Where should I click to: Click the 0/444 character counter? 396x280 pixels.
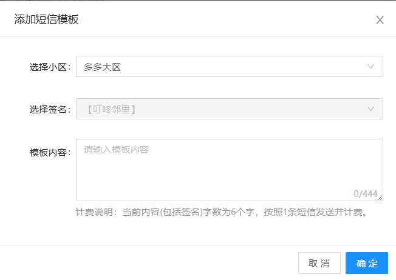pyautogui.click(x=365, y=194)
